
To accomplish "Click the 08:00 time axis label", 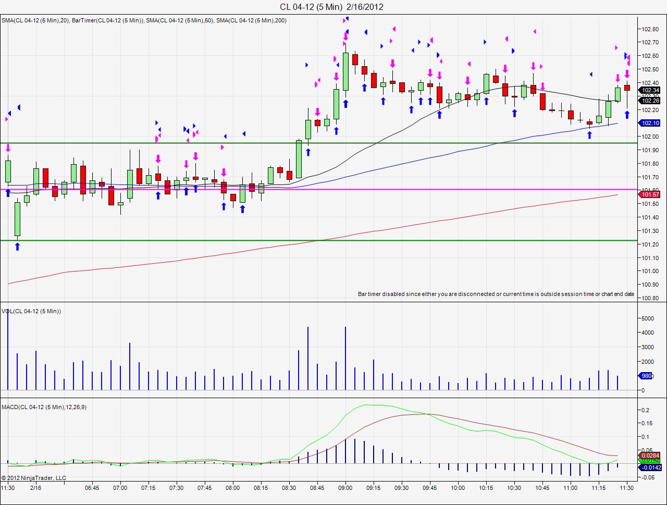I will pyautogui.click(x=233, y=488).
